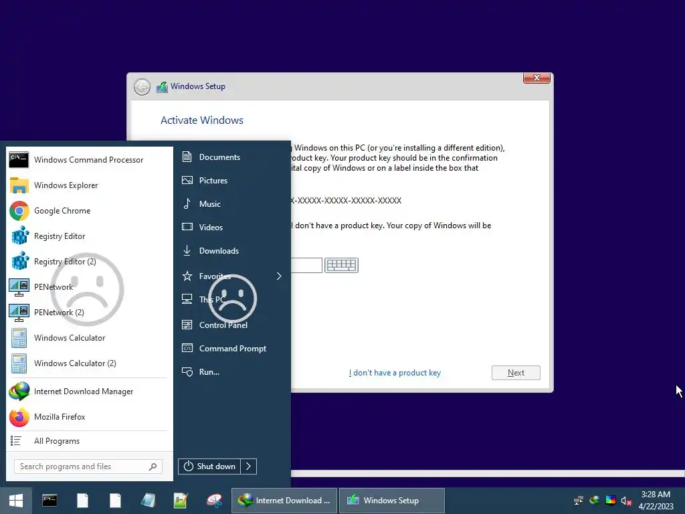
Task: Click the colorful display tray icon
Action: [x=611, y=501]
